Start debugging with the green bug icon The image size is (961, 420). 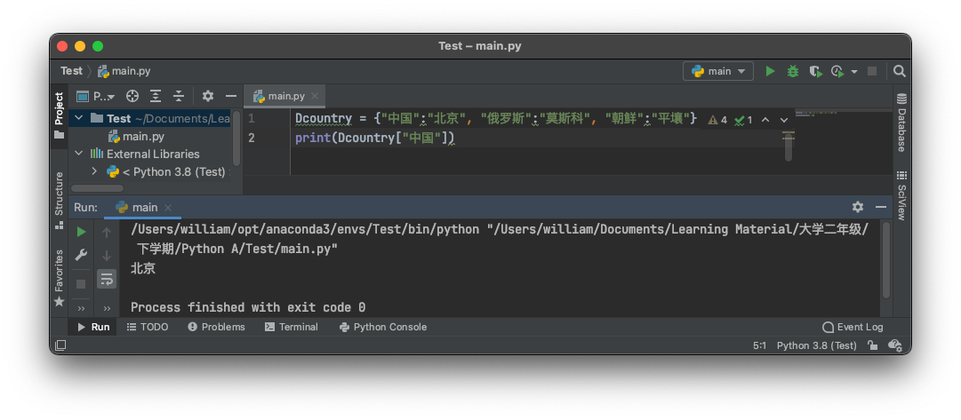(x=792, y=71)
